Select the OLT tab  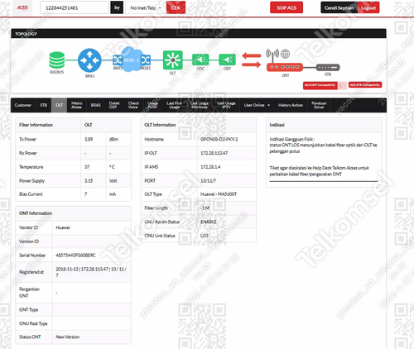[x=59, y=105]
